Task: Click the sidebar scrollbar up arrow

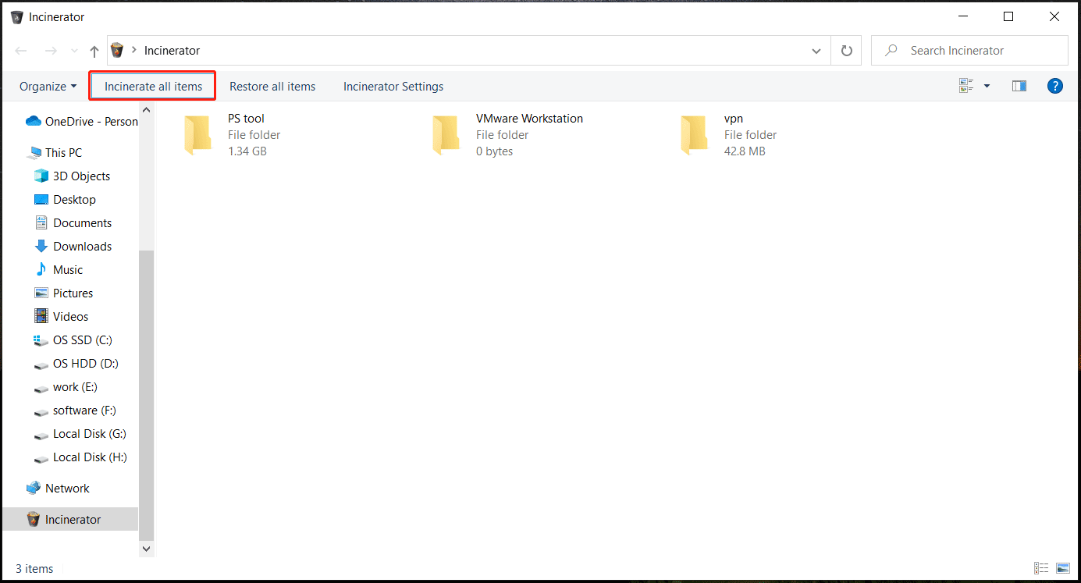Action: click(147, 110)
